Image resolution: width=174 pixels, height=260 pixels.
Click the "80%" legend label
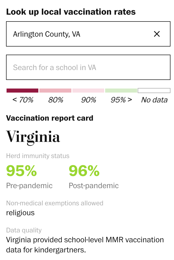pyautogui.click(x=56, y=100)
